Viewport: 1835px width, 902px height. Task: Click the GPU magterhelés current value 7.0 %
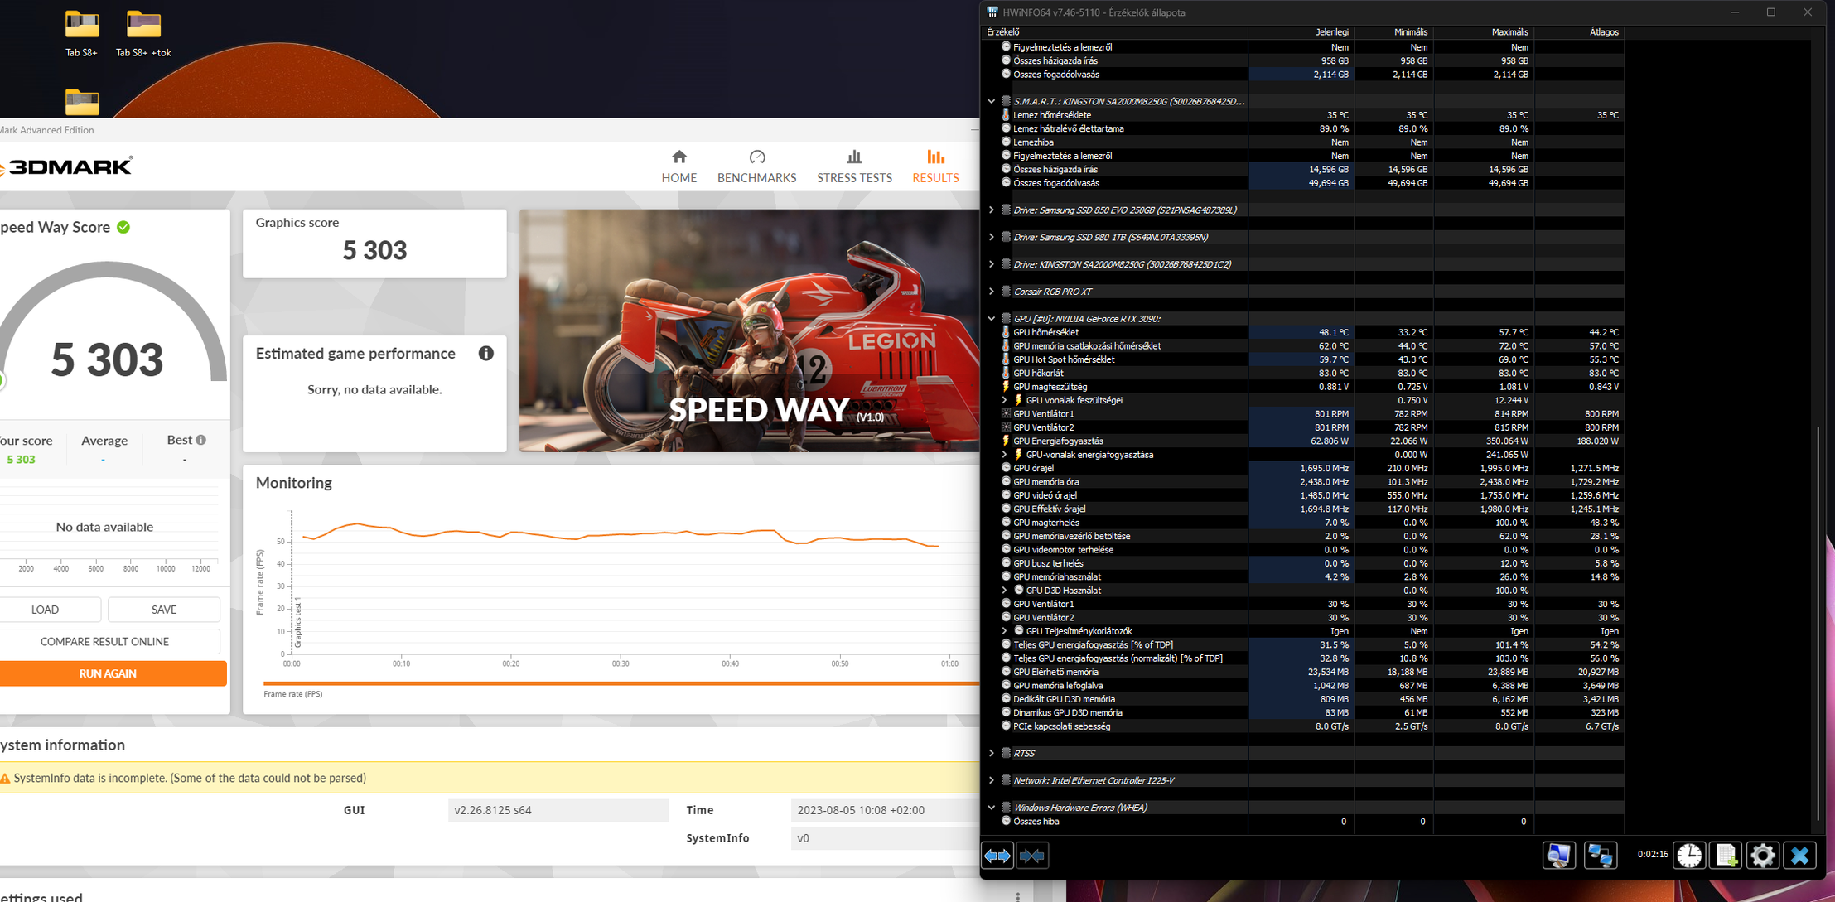coord(1336,523)
